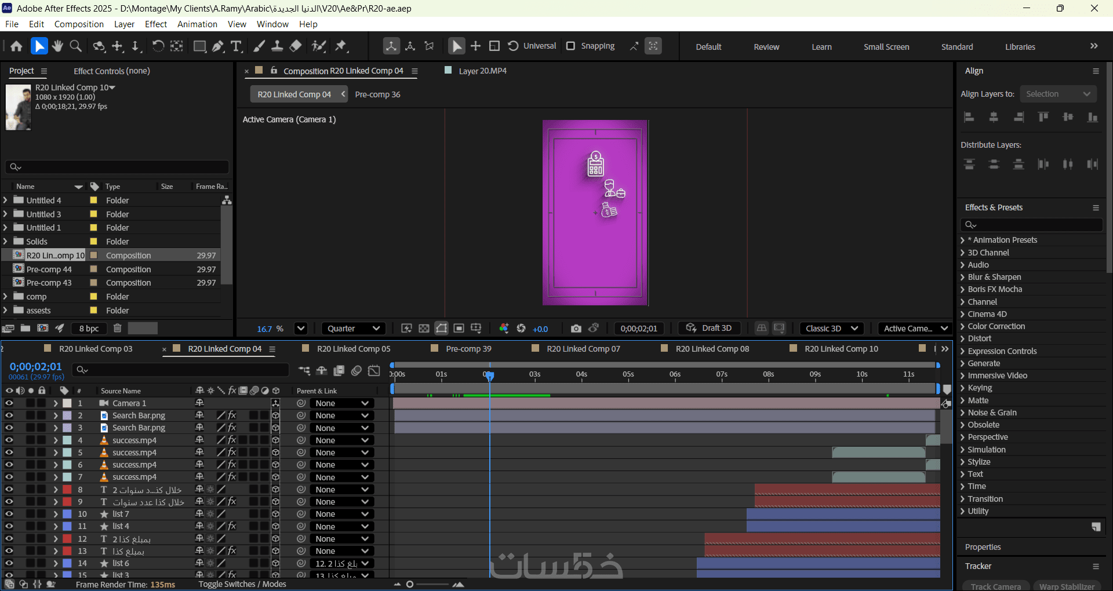Click Toggle Switches / Modes button
This screenshot has height=591, width=1113.
pos(242,584)
